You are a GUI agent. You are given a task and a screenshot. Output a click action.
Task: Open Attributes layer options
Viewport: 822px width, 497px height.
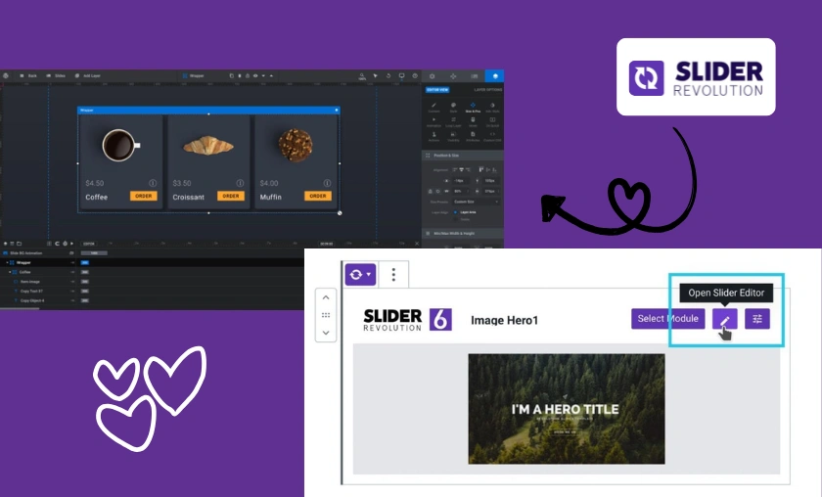[473, 137]
